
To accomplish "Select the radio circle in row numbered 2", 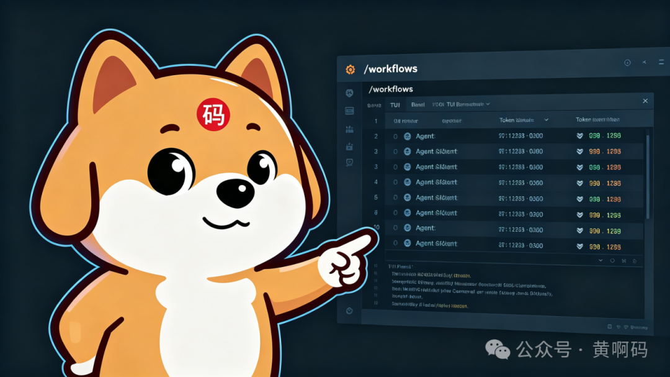I will point(395,137).
